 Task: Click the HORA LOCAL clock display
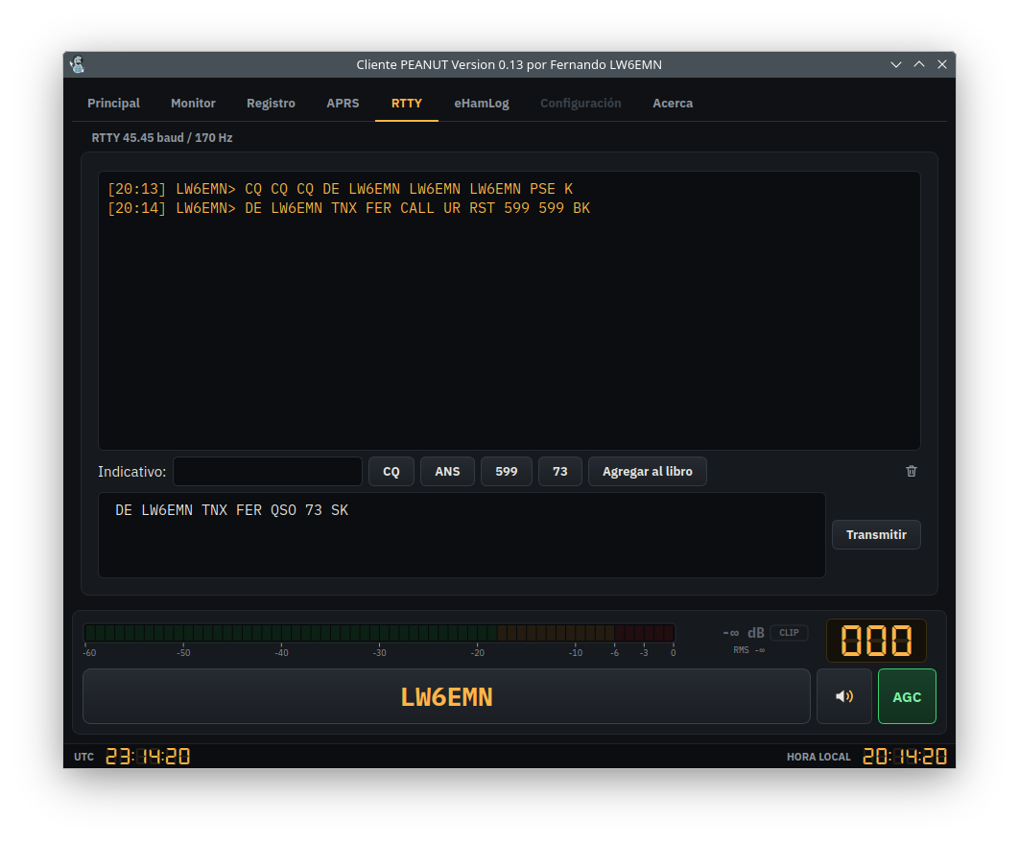[x=904, y=757]
